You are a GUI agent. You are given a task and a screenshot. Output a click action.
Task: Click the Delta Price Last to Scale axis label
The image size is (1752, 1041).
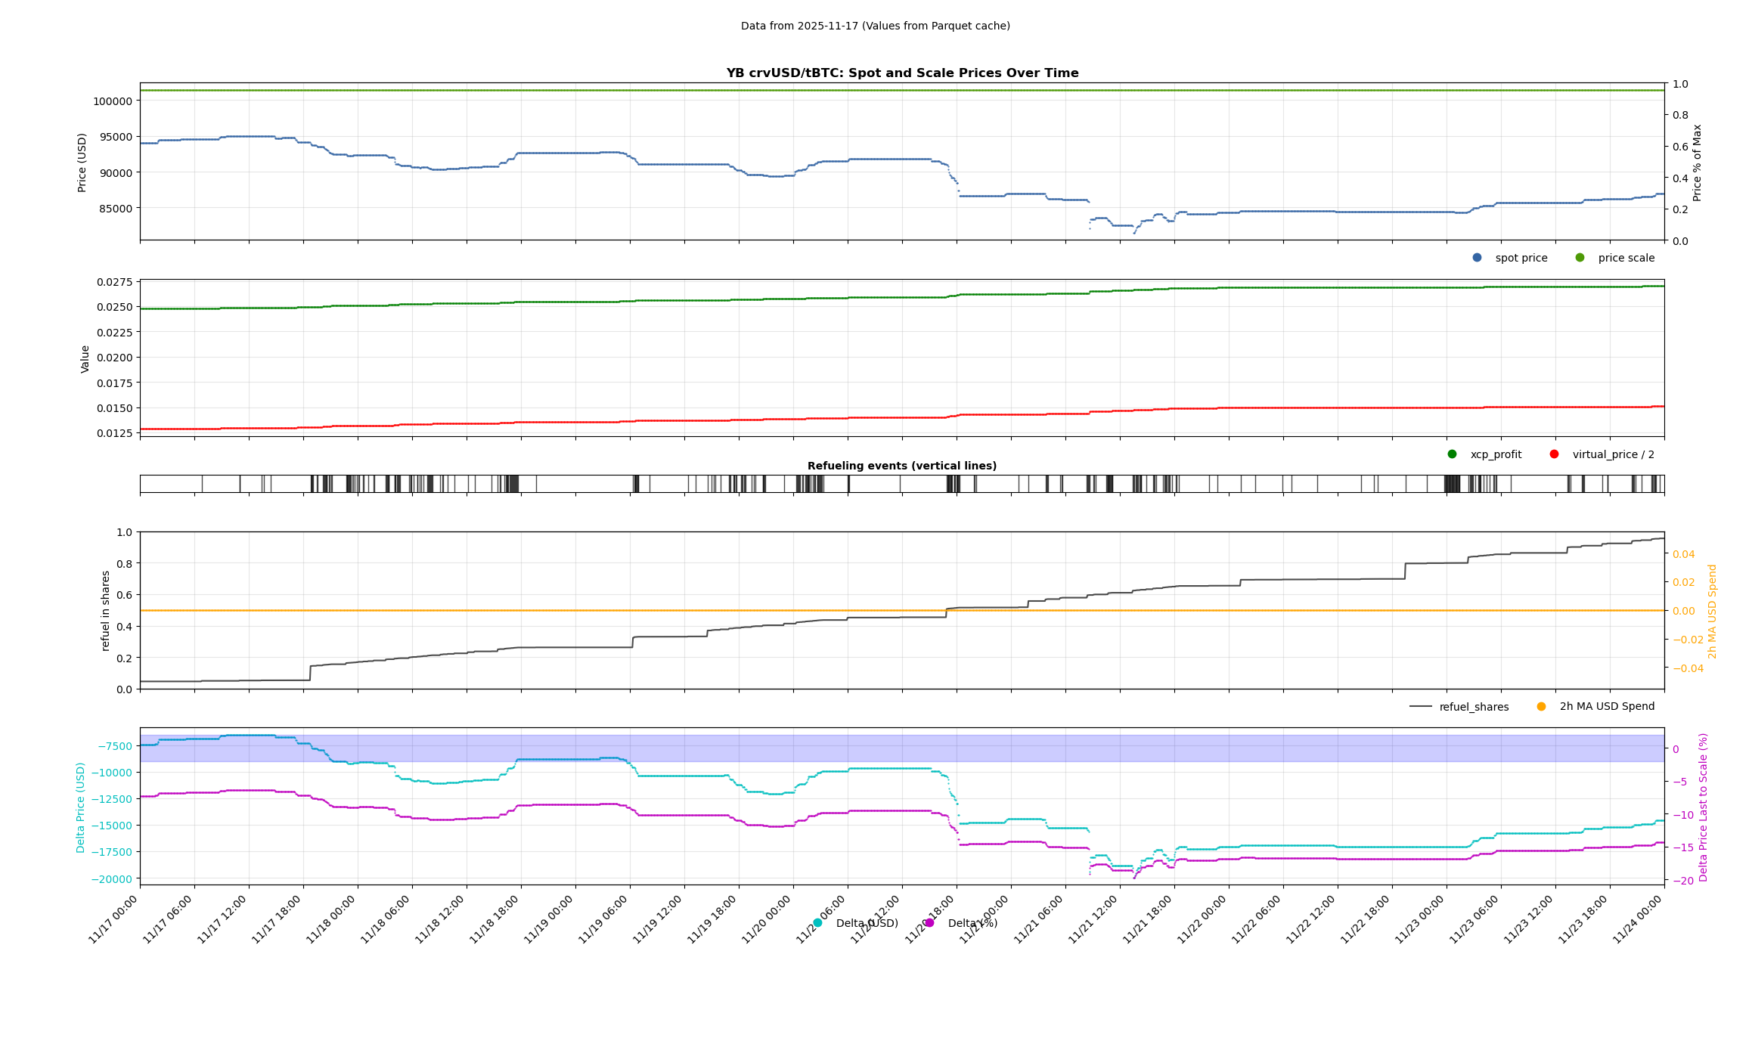[1703, 807]
